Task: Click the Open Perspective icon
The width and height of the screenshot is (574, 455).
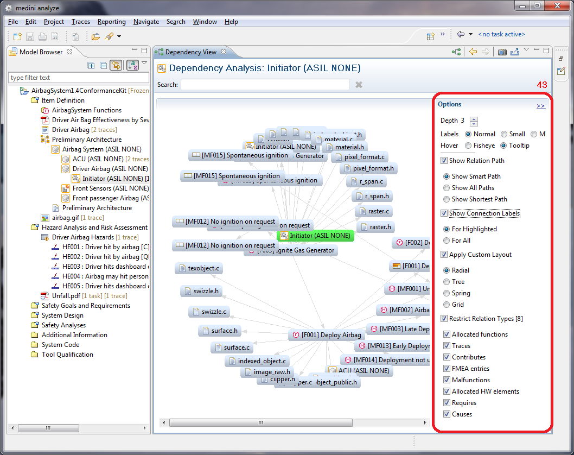Action: 430,36
